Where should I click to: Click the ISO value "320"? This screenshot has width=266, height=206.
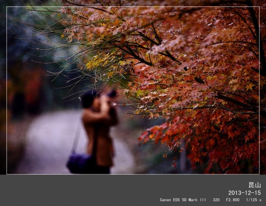click(216, 200)
